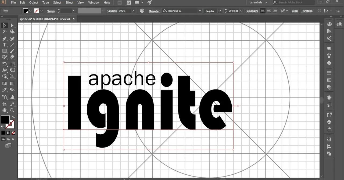Image resolution: width=344 pixels, height=180 pixels.
Task: Open the font size dropdown arrow
Action: tap(241, 11)
